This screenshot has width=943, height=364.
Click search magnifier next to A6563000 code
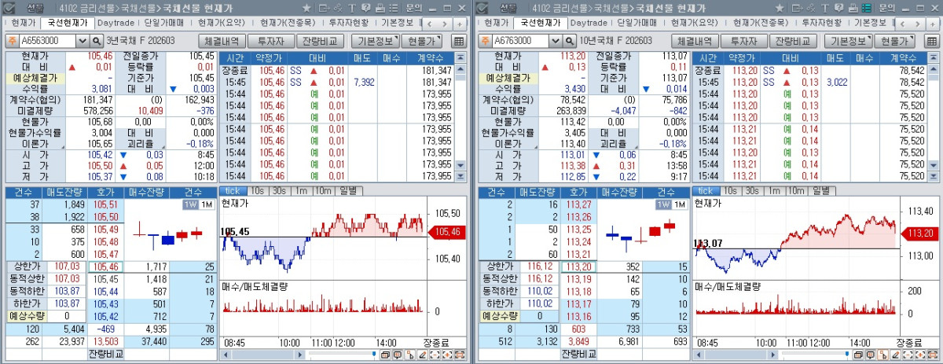[97, 41]
